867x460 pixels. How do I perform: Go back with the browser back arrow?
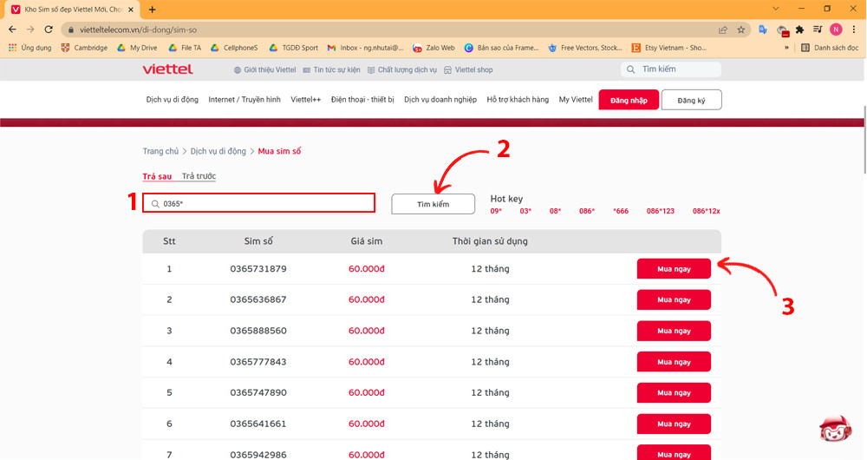pos(12,30)
